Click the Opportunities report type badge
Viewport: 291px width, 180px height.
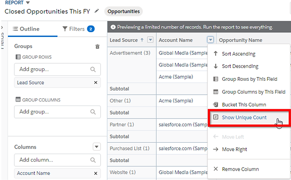point(124,12)
